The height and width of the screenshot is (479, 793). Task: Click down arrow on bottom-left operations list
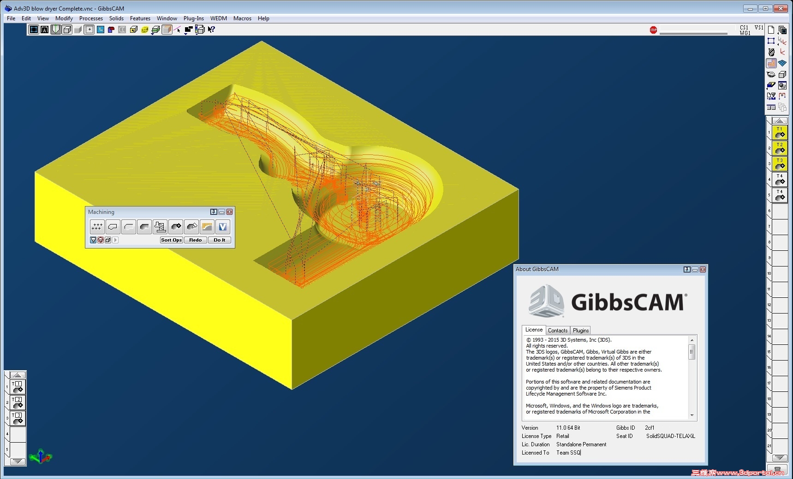[x=18, y=461]
